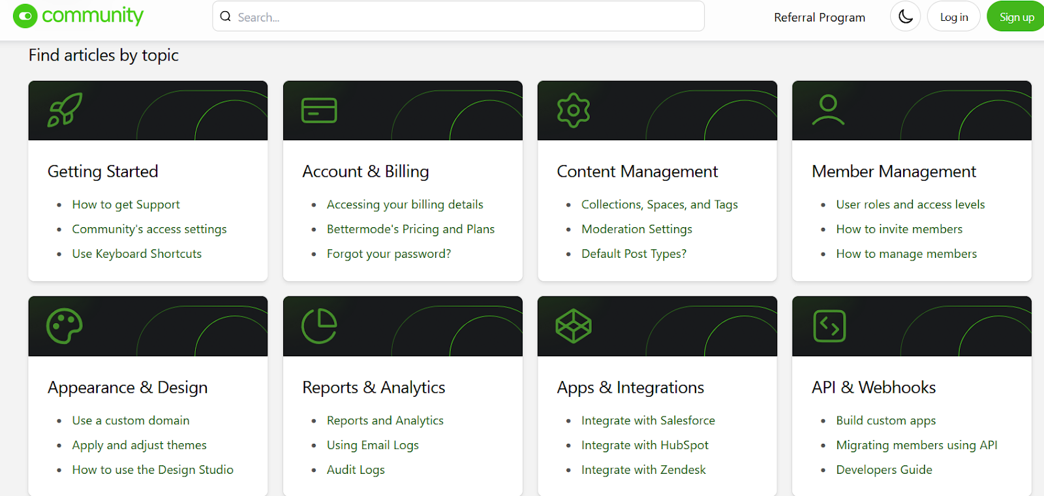Open How to invite members article
The height and width of the screenshot is (496, 1044).
pos(900,229)
